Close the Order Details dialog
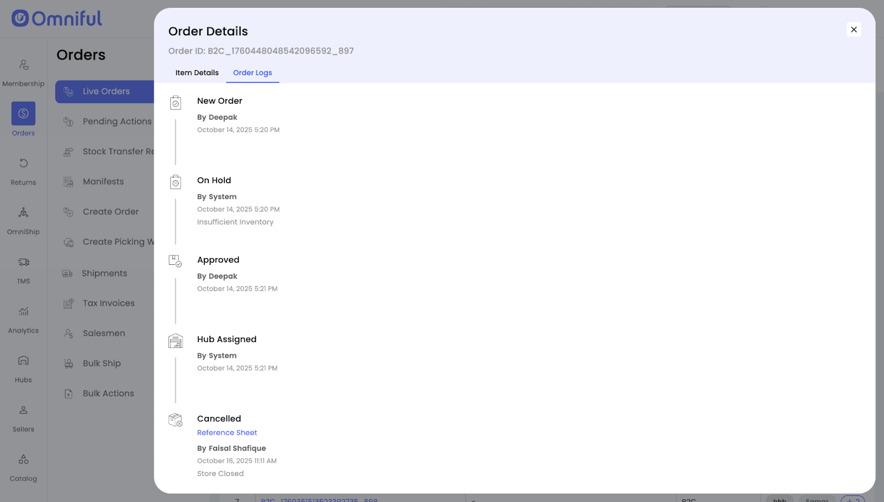 (854, 30)
